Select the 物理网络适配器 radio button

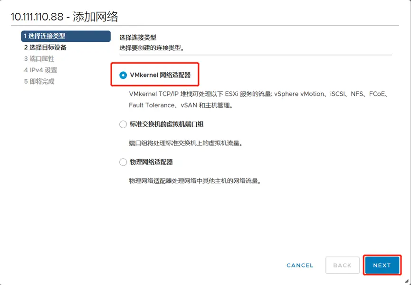tap(123, 162)
